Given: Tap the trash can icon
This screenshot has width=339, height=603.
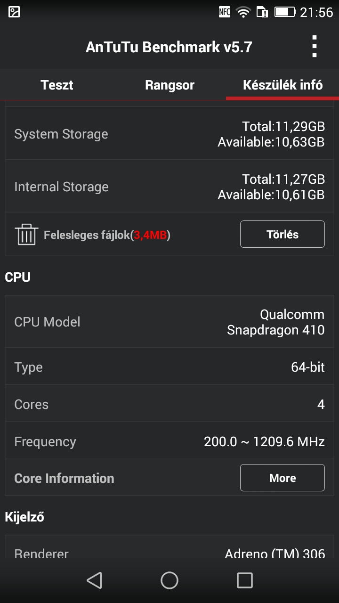Looking at the screenshot, I should (26, 234).
